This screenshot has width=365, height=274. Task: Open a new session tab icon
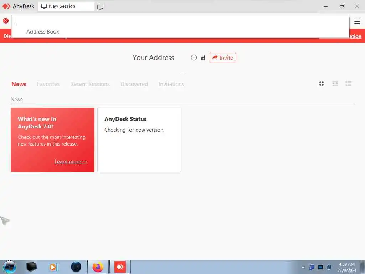click(100, 7)
